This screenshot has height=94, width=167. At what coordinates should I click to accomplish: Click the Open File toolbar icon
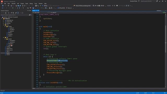[x=16, y=6]
